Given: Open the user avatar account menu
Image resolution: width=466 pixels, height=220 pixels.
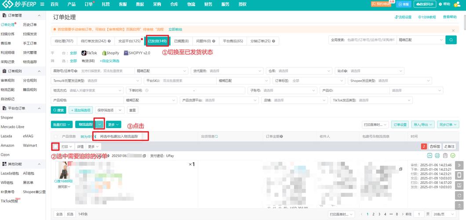Looking at the screenshot, I should coord(457,4).
